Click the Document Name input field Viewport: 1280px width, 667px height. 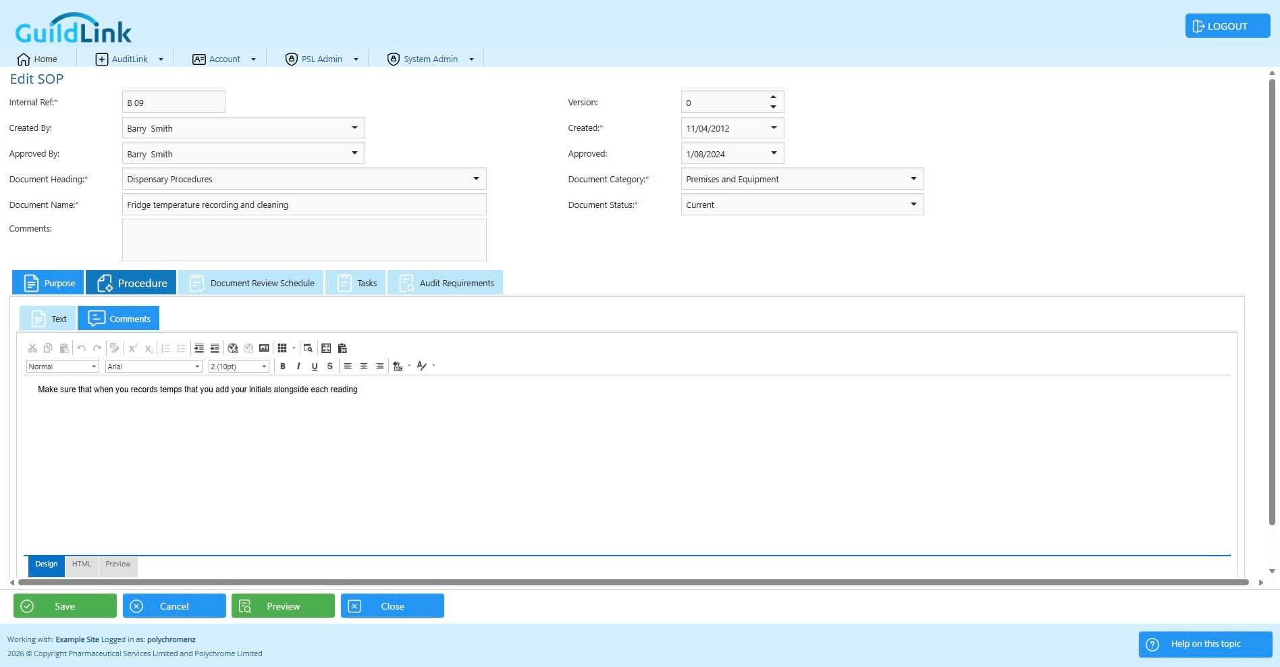[304, 205]
